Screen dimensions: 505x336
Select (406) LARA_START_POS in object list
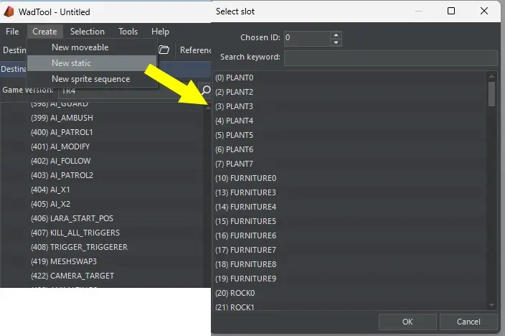[x=72, y=218]
